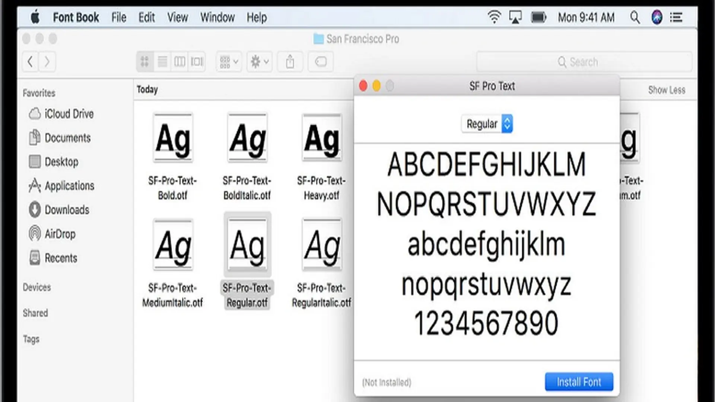Switch to column view in the toolbar
Image resolution: width=715 pixels, height=402 pixels.
click(179, 61)
